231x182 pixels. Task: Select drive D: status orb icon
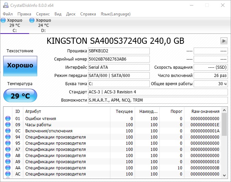[x=32, y=21]
